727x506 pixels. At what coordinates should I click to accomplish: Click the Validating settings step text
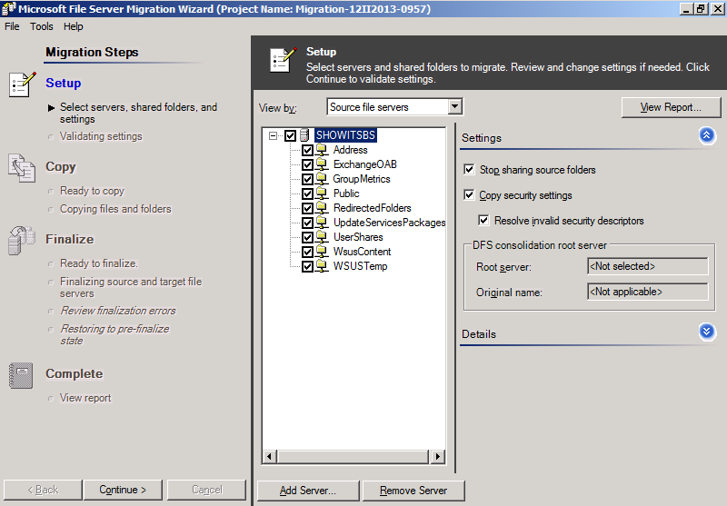(x=101, y=136)
